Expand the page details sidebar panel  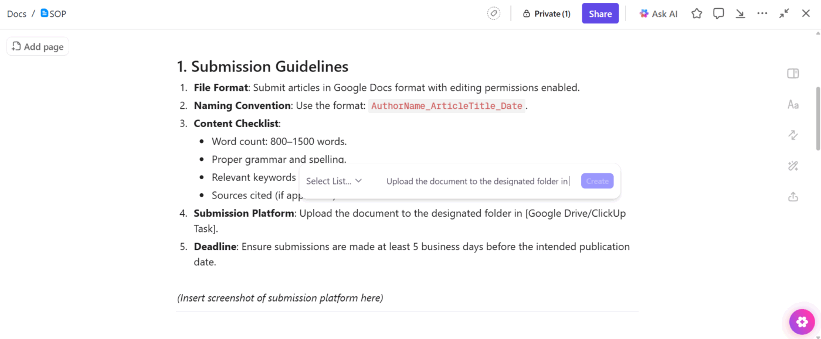pos(793,73)
